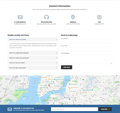Expand 'What do I need to buy products?'
Screen dimensions: 120x113
tap(33, 58)
